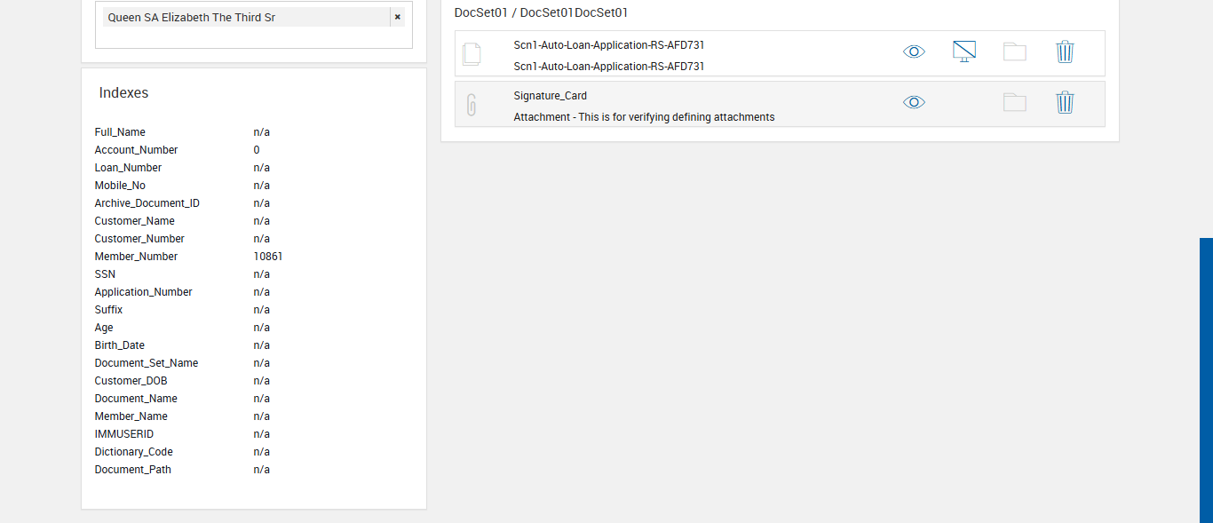
Task: Delete the Scn1-Auto-Loan-Application document
Action: [1065, 52]
